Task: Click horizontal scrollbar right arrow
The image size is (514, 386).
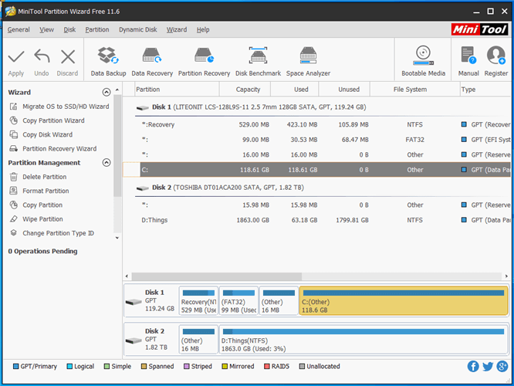Action: click(x=506, y=276)
